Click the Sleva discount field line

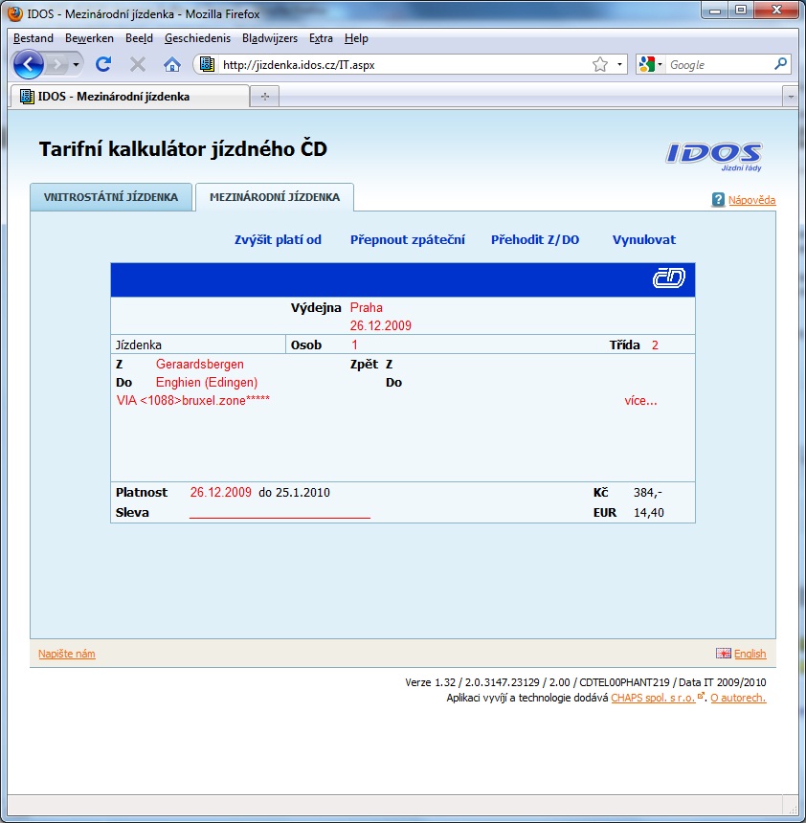coord(280,513)
